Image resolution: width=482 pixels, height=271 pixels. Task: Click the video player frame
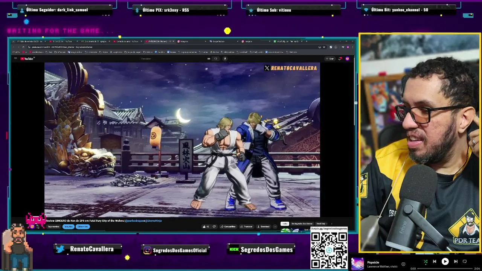pos(182,140)
